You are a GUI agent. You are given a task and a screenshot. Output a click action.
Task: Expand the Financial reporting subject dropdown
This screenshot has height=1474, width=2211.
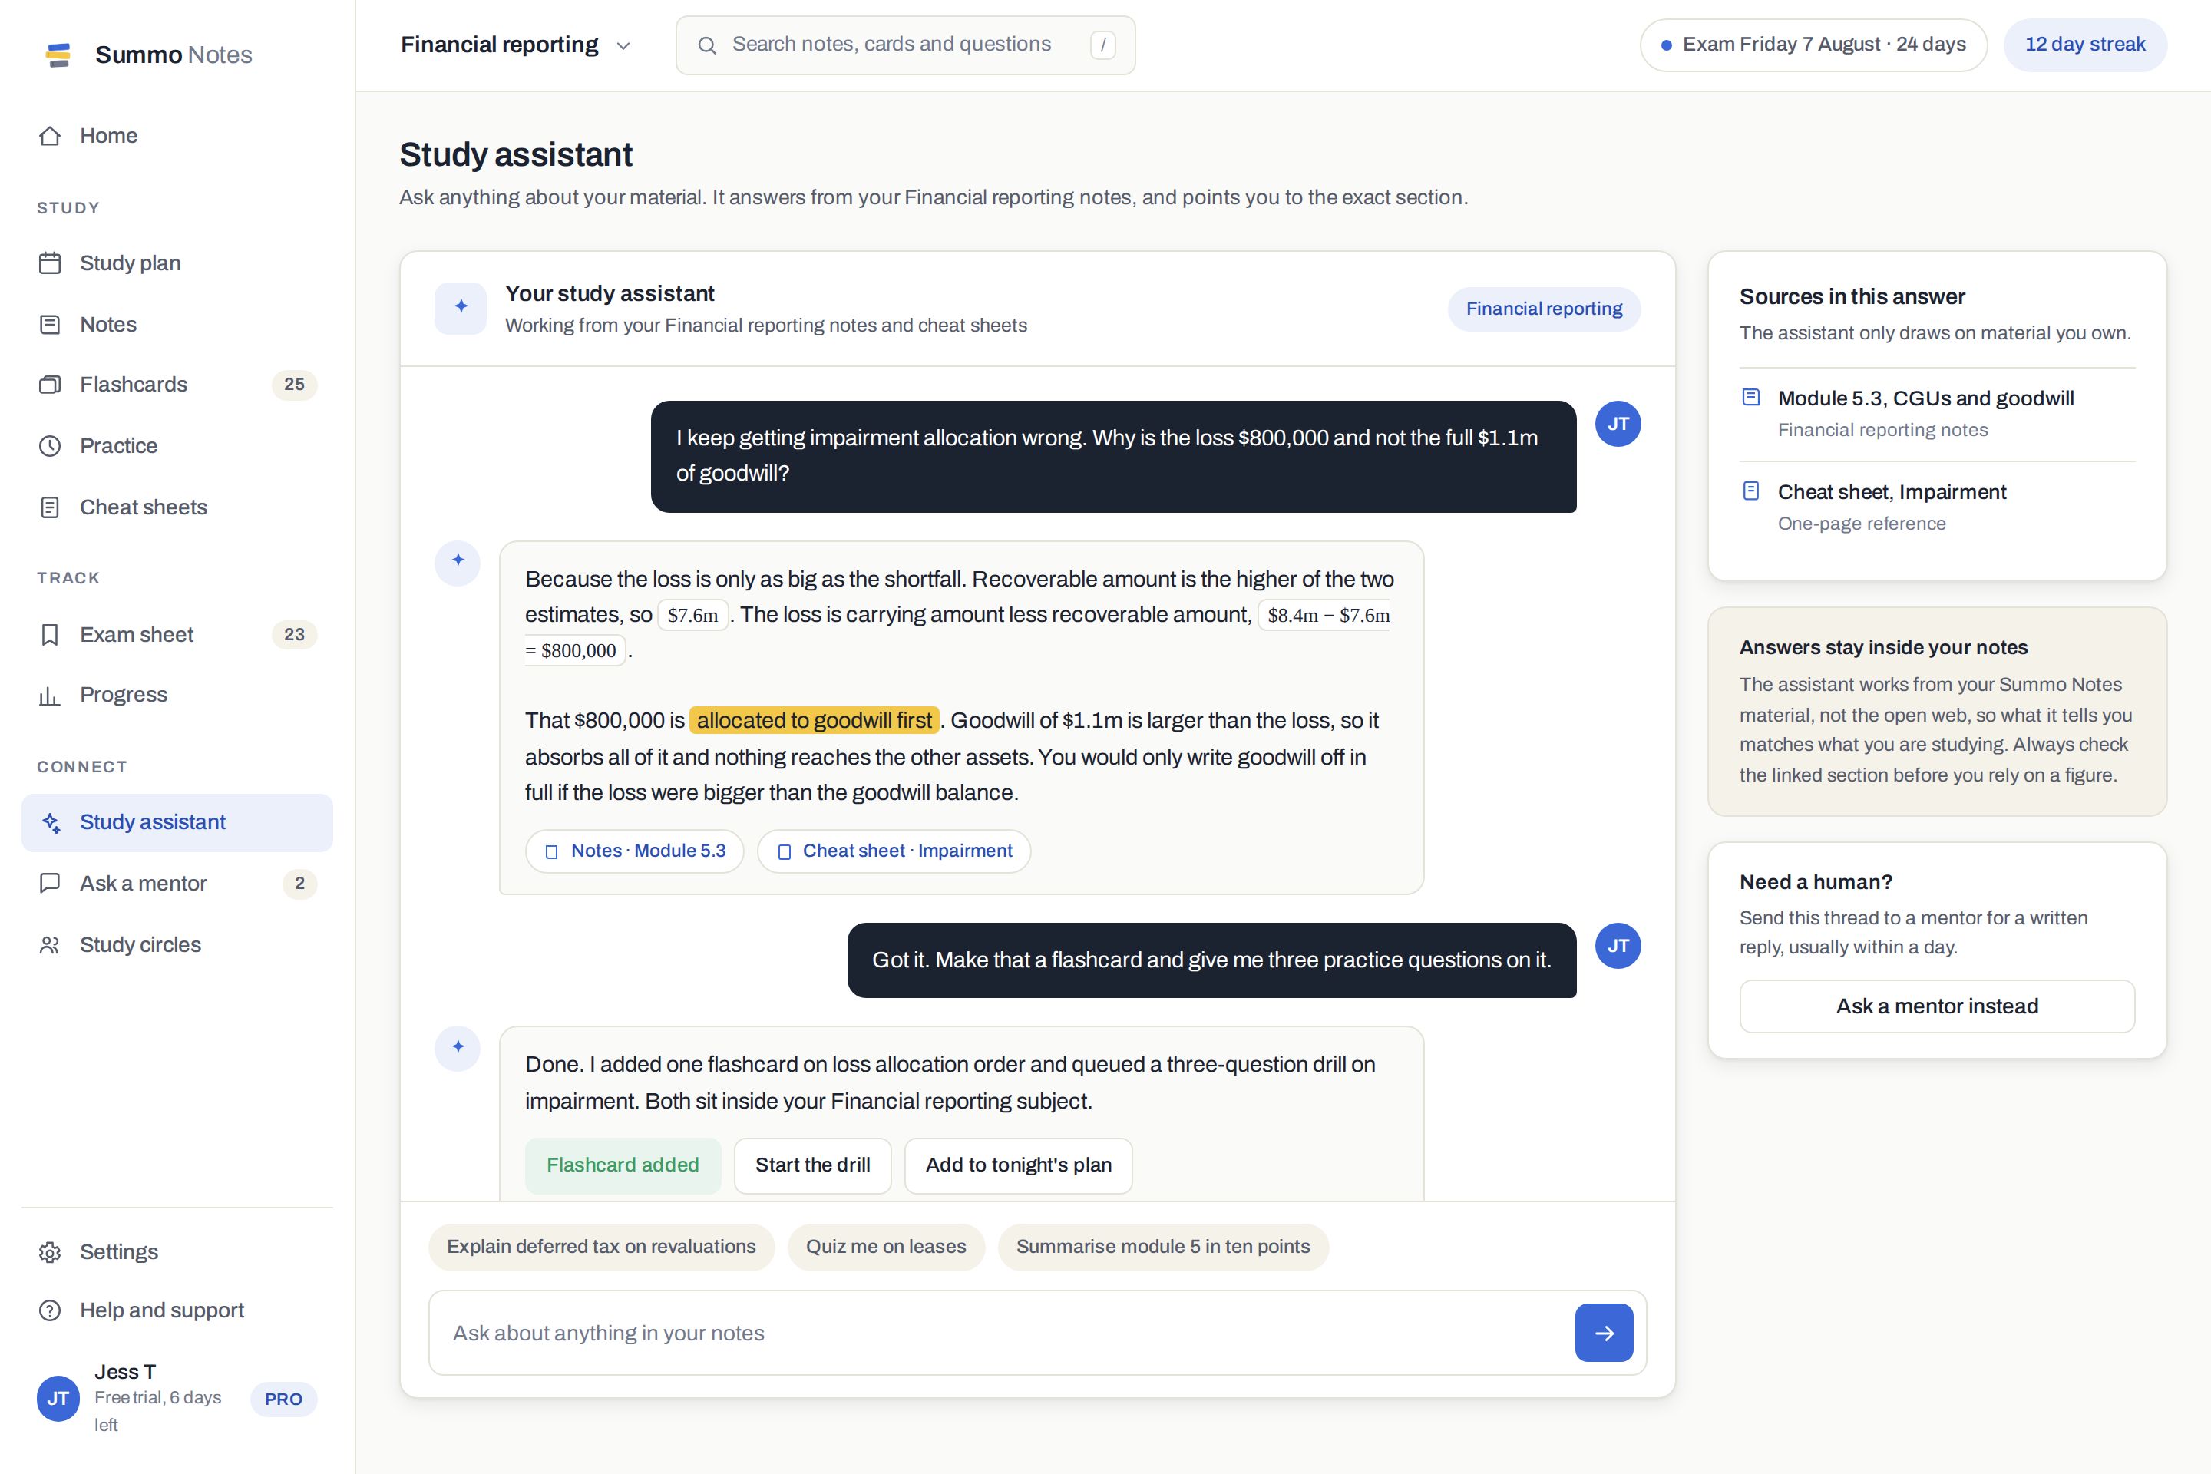(515, 45)
